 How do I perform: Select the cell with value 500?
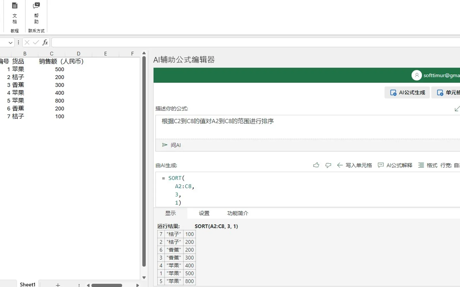pyautogui.click(x=51, y=69)
